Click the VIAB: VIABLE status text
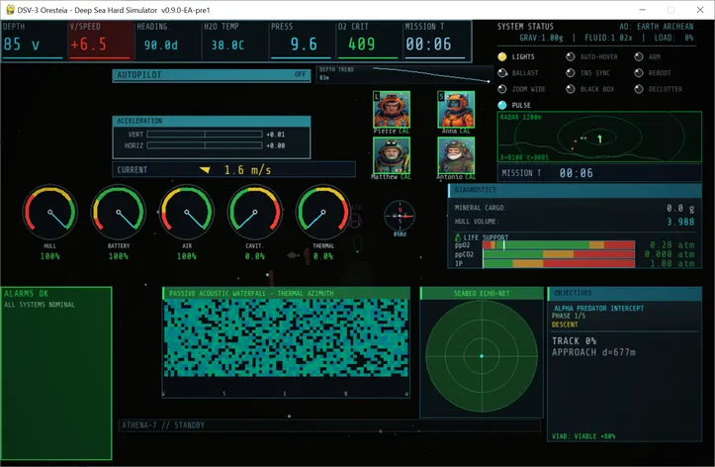Screen dimensions: 715x467 583,436
